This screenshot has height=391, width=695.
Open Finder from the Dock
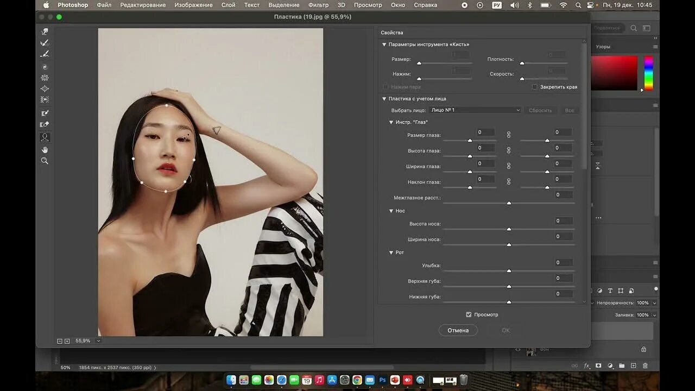click(231, 380)
